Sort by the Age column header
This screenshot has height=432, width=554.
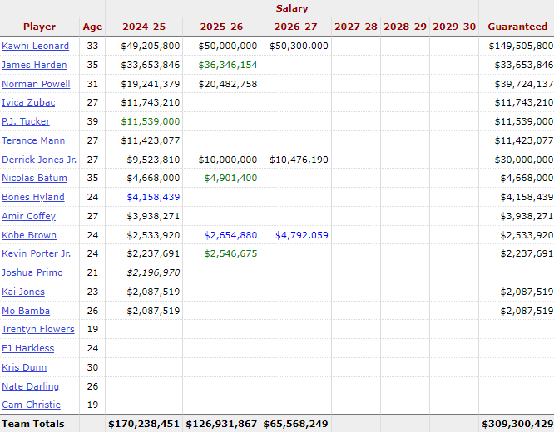click(x=92, y=27)
